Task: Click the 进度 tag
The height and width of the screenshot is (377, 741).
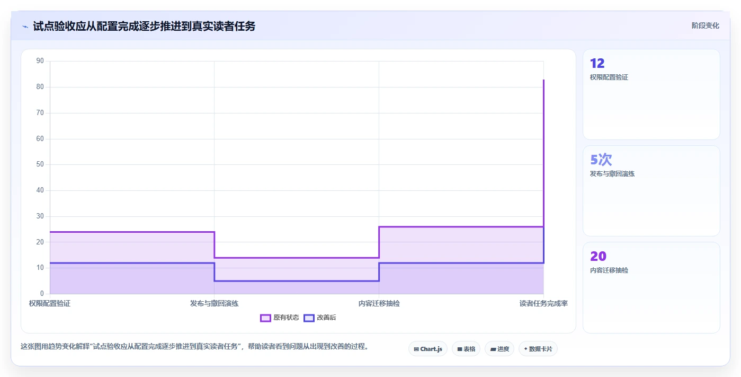Action: click(x=499, y=349)
